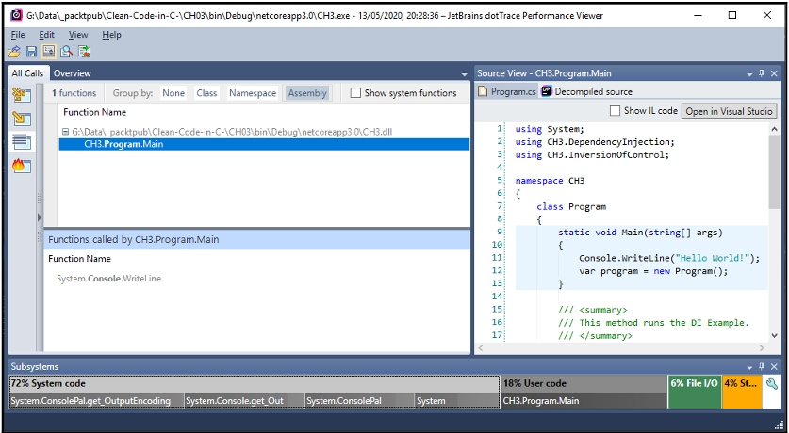
Task: Collapse the CH3.dll assembly tree node
Action: pyautogui.click(x=65, y=132)
